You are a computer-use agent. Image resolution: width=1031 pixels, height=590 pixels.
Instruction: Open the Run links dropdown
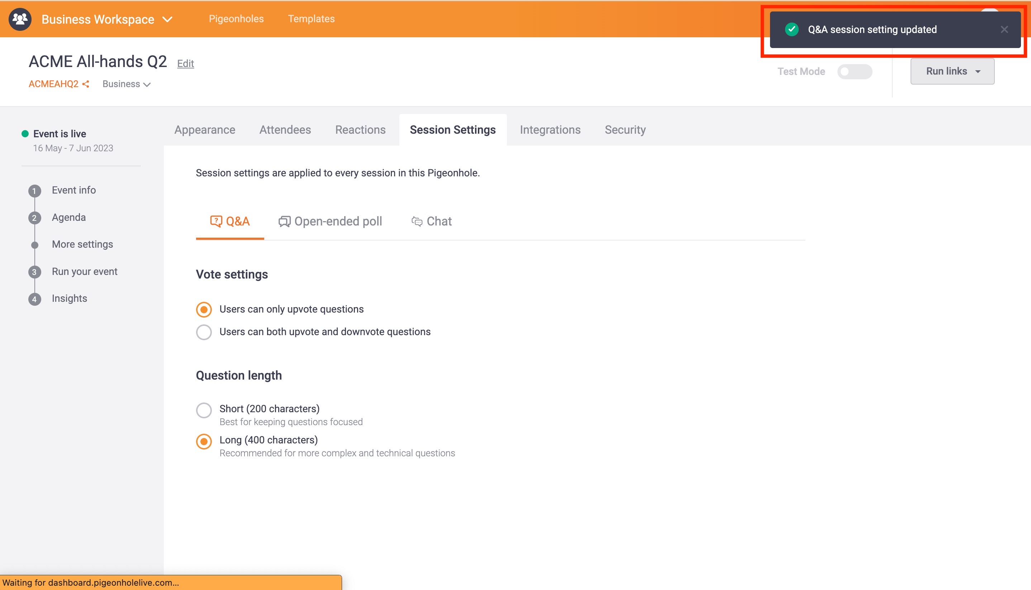[952, 71]
